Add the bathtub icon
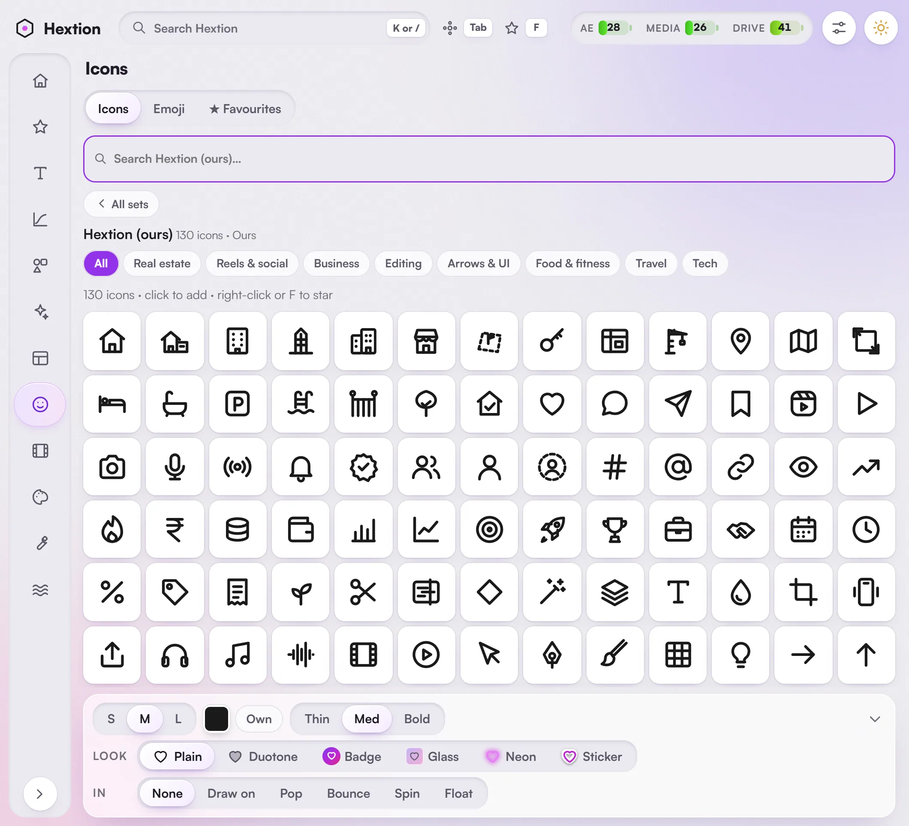909x826 pixels. coord(175,403)
